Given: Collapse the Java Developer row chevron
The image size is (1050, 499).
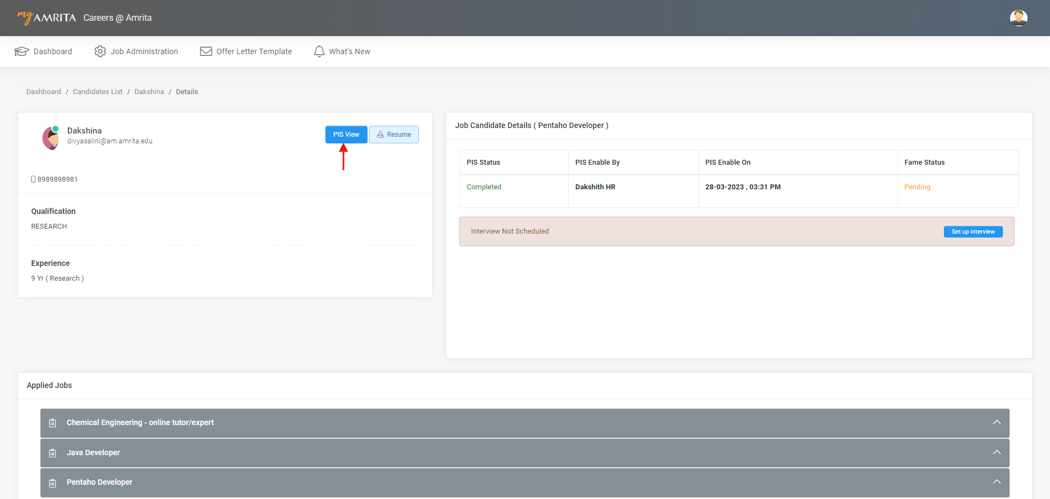Looking at the screenshot, I should [x=996, y=452].
